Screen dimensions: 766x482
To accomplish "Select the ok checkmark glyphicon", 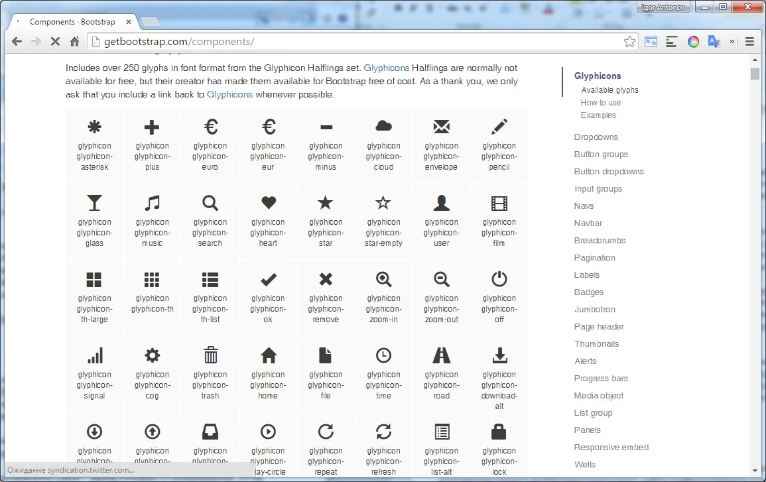I will (268, 279).
